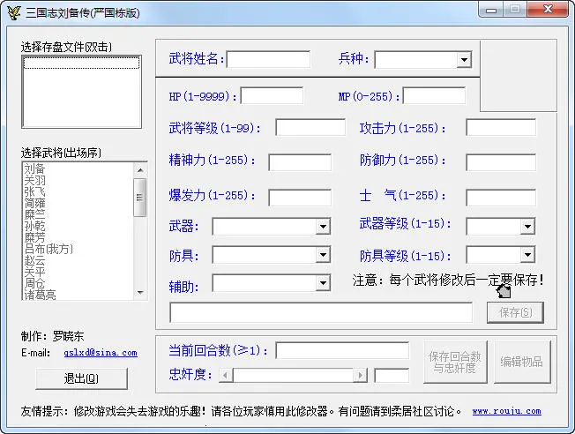Select 关羽 from the general list
Viewport: 575px width, 434px height.
coord(35,179)
